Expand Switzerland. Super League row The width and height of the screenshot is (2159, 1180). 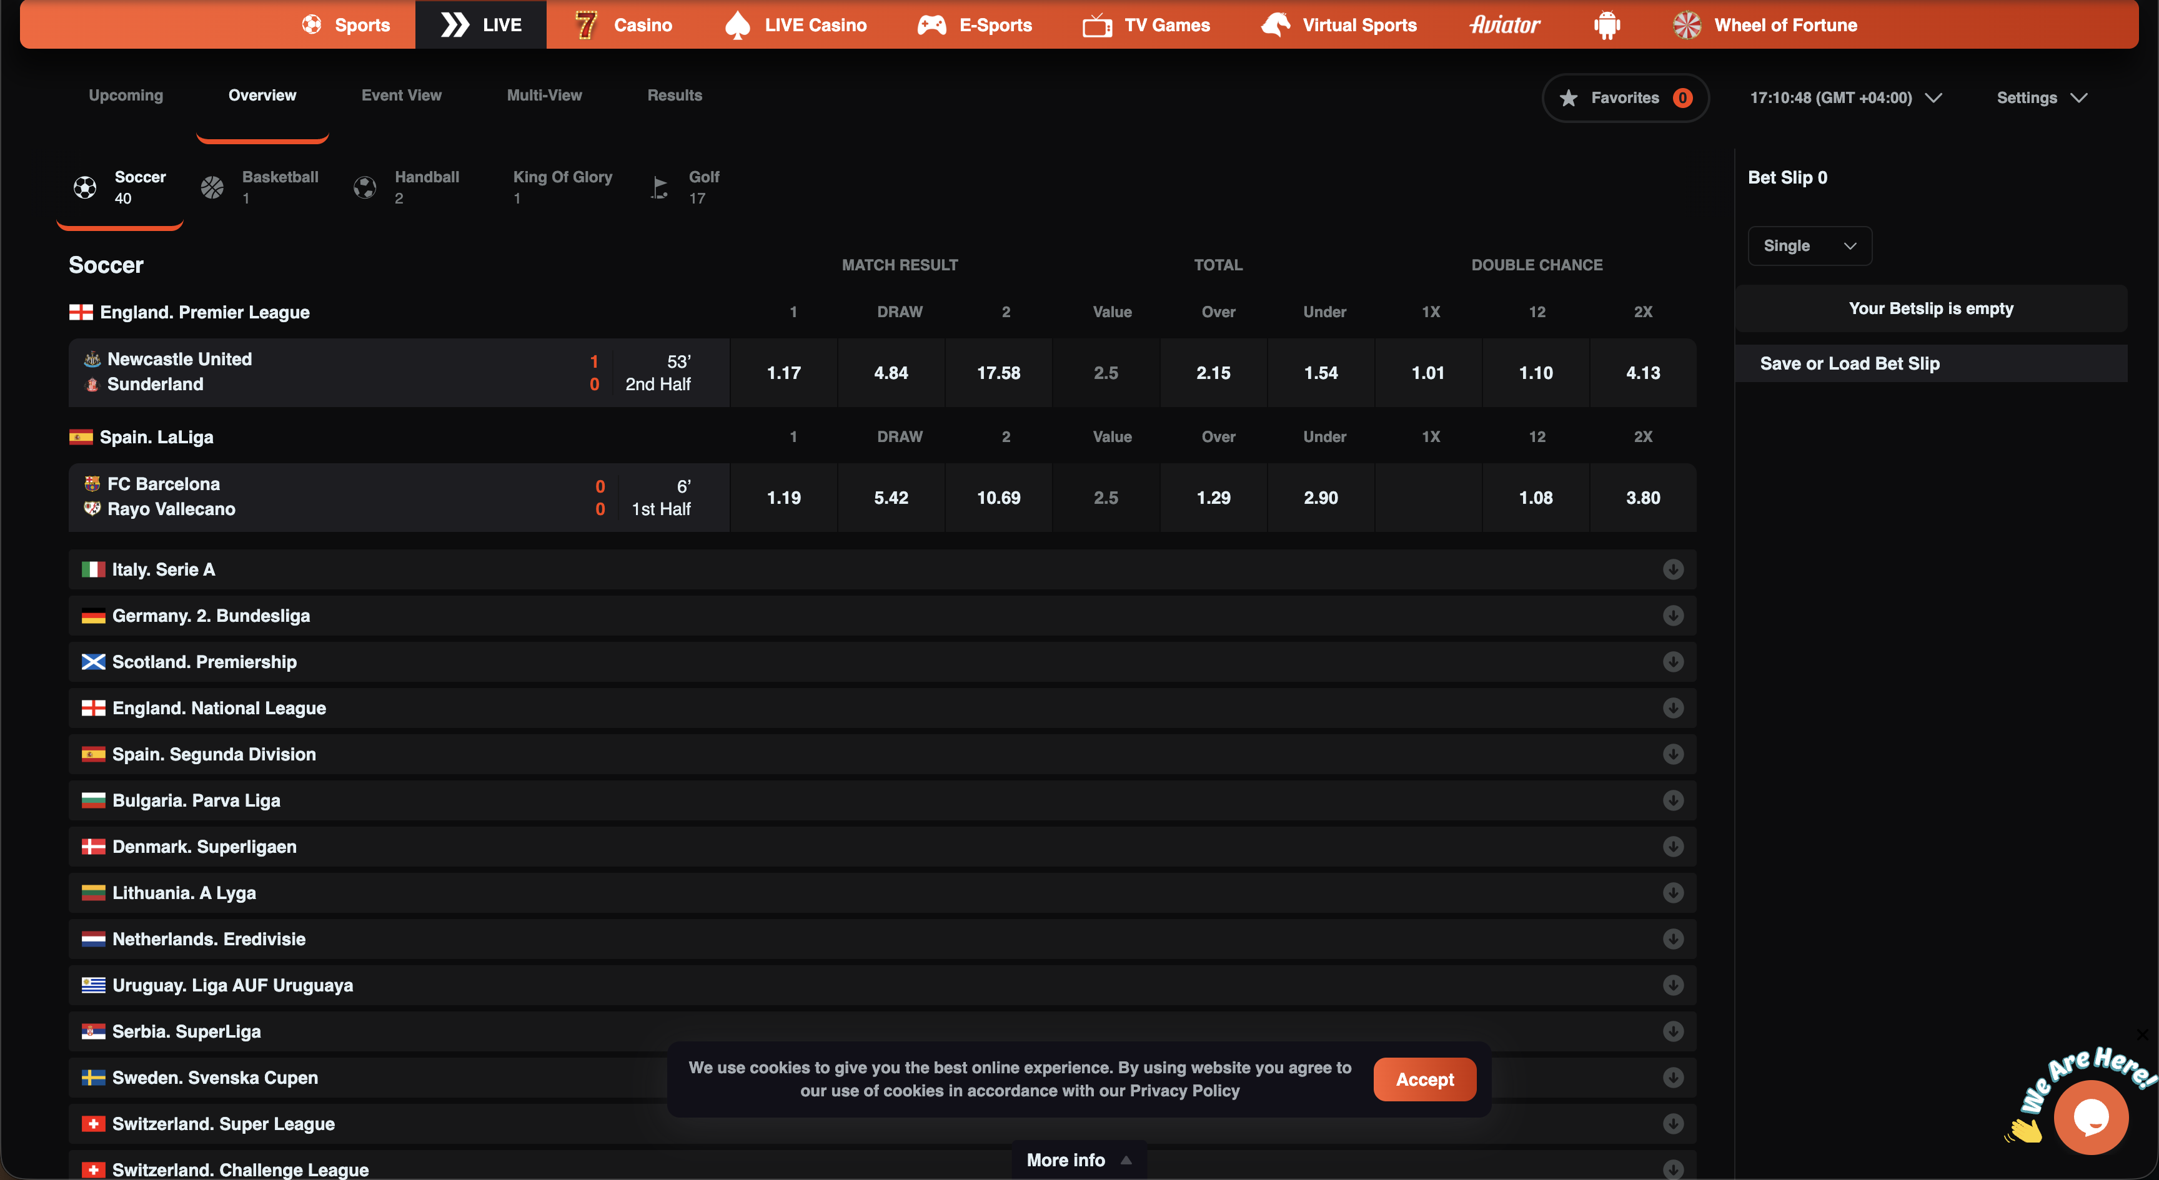pos(883,1124)
